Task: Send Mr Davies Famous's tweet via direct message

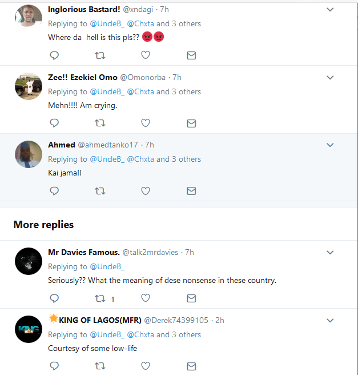Action: (191, 298)
